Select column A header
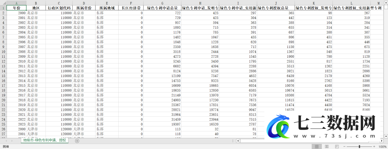 coord(16,3)
